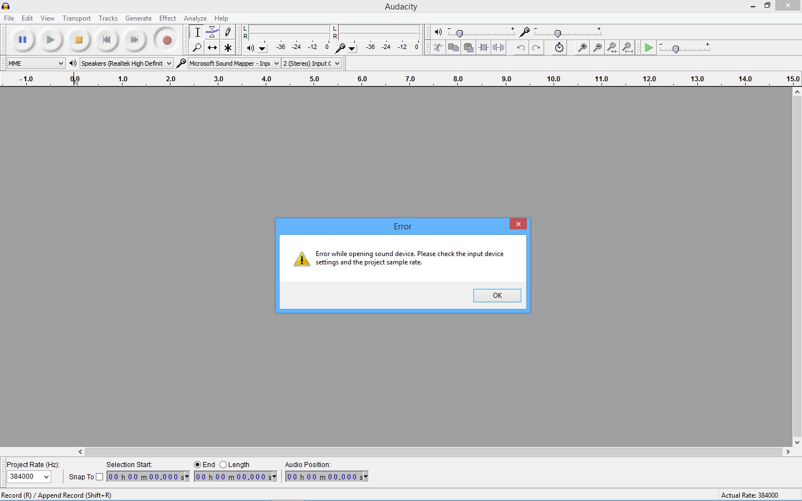Image resolution: width=802 pixels, height=501 pixels.
Task: Select the Length radio button
Action: pos(223,464)
